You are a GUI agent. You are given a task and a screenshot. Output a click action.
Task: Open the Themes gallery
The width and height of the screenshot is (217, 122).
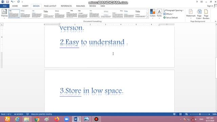tap(4, 14)
